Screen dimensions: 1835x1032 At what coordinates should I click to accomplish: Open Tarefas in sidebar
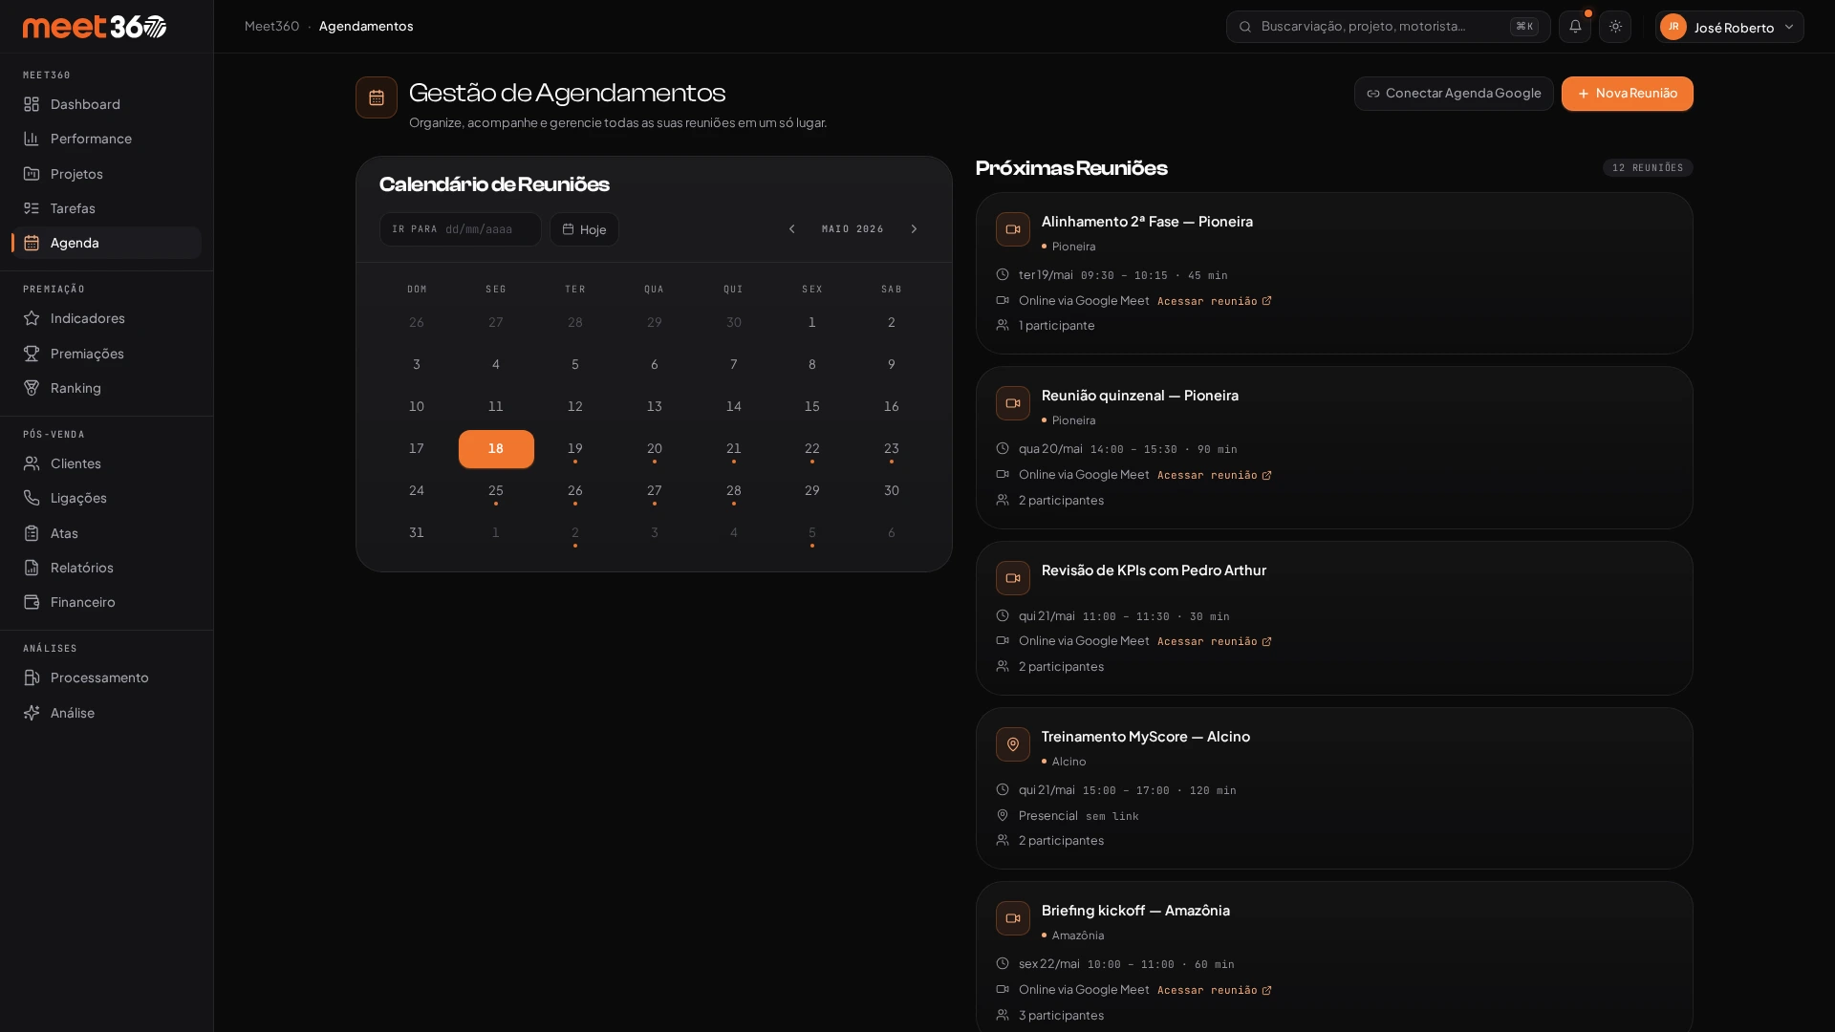click(107, 208)
